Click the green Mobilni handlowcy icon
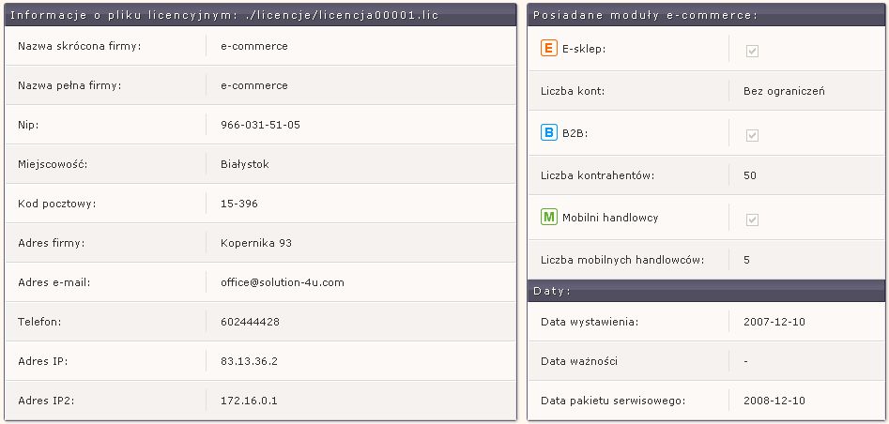Screen dimensions: 889x424 (549, 217)
